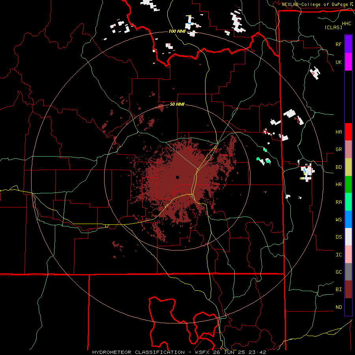Click the 50 NMI range ring label
This screenshot has height=355, width=355.
(x=177, y=104)
